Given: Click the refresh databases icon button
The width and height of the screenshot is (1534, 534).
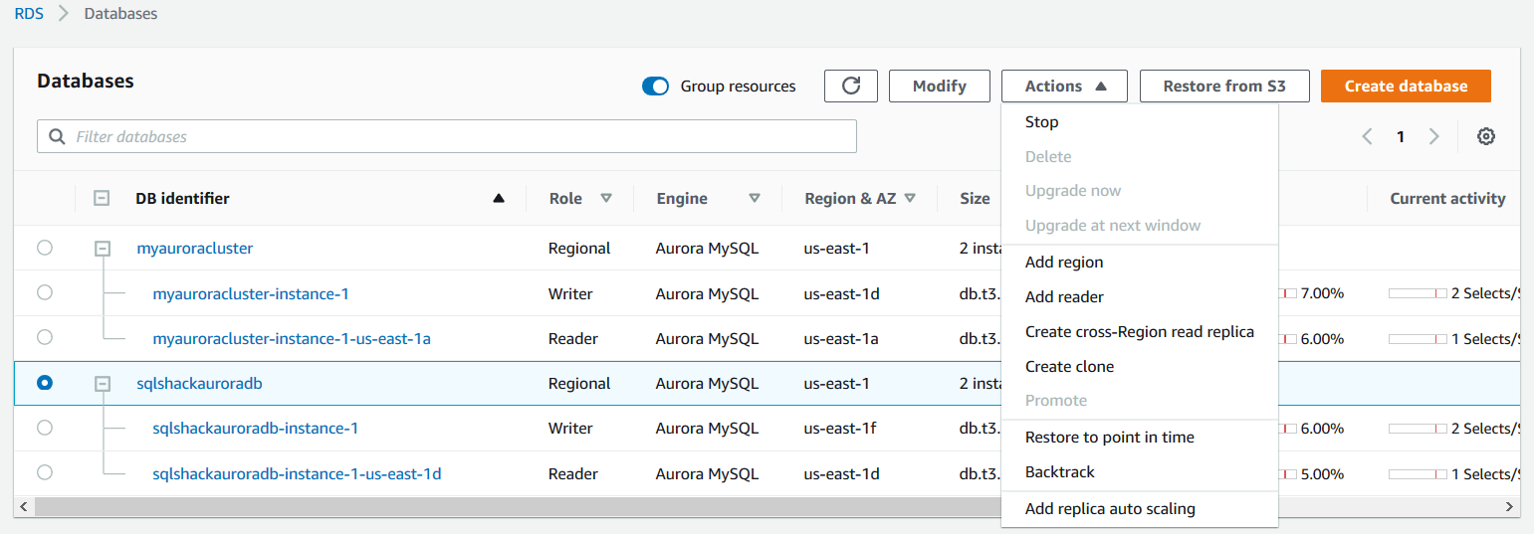Looking at the screenshot, I should point(850,86).
